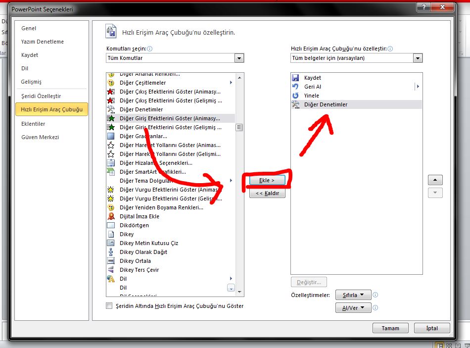The width and height of the screenshot is (470, 348).
Task: Click the info icon beside Sıfırla
Action: click(375, 295)
